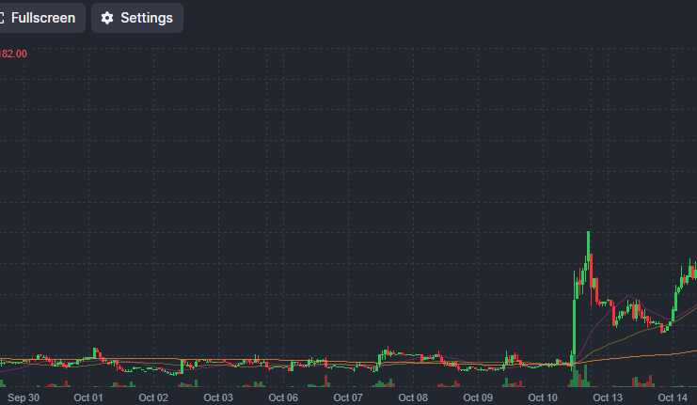697x405 pixels.
Task: Select the Sep 30 date label
Action: tap(23, 397)
